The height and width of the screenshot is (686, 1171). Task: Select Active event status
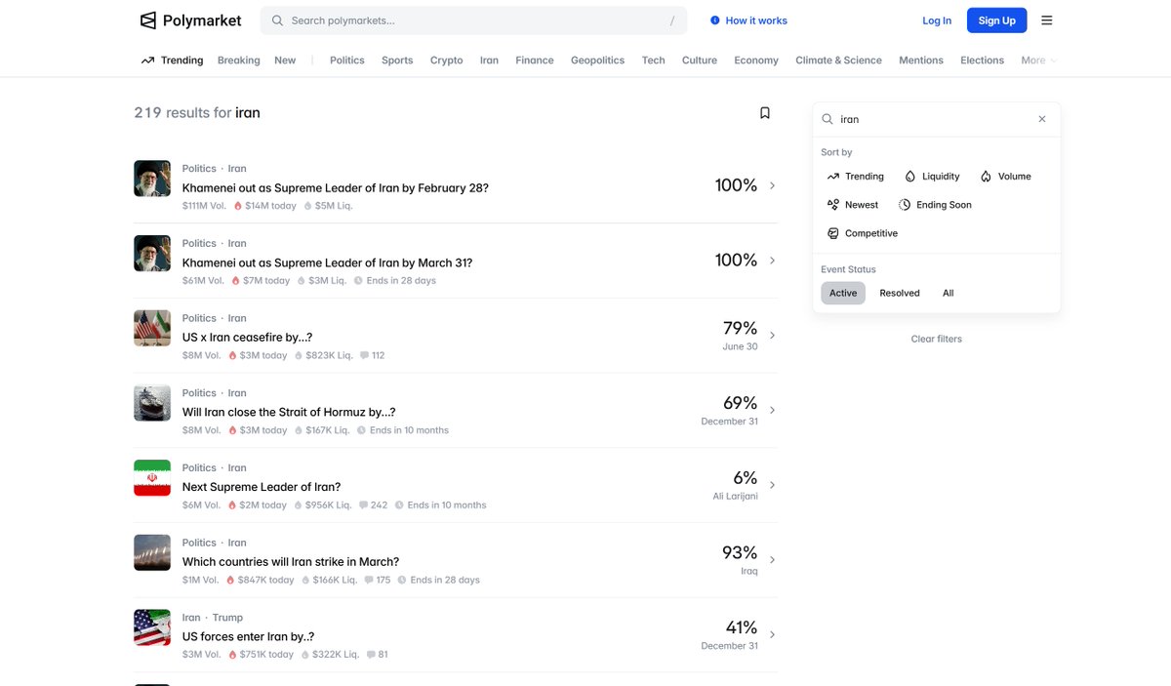843,293
